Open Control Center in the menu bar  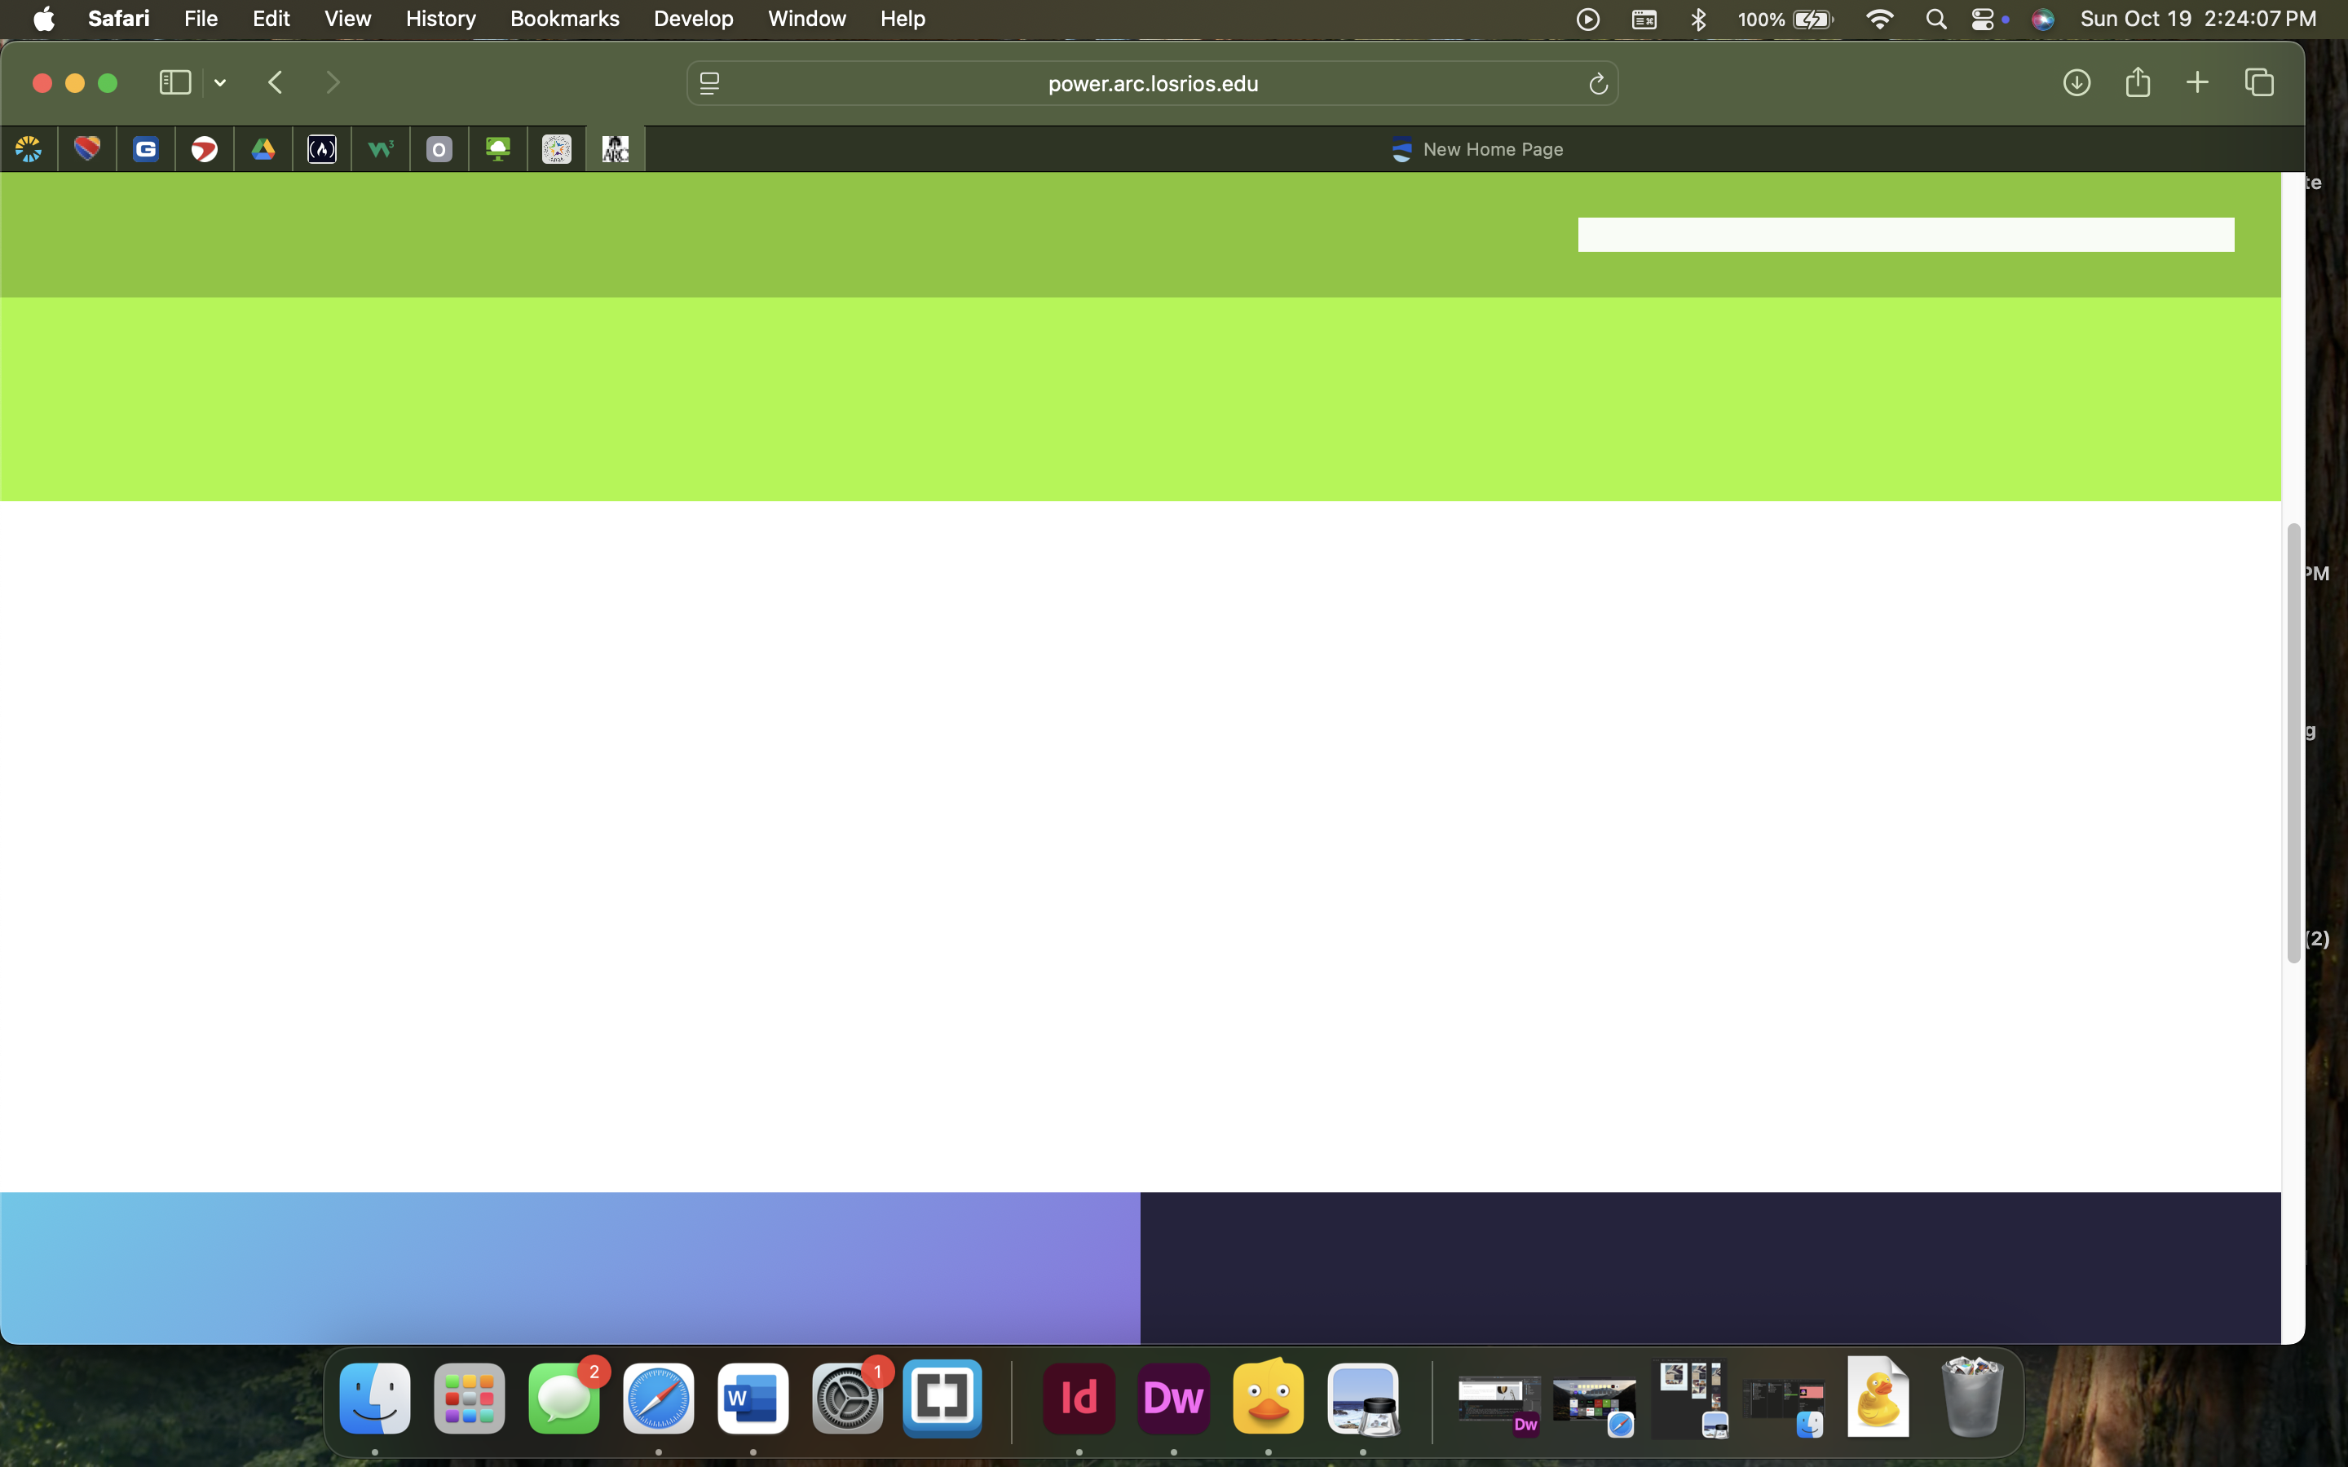click(1982, 19)
